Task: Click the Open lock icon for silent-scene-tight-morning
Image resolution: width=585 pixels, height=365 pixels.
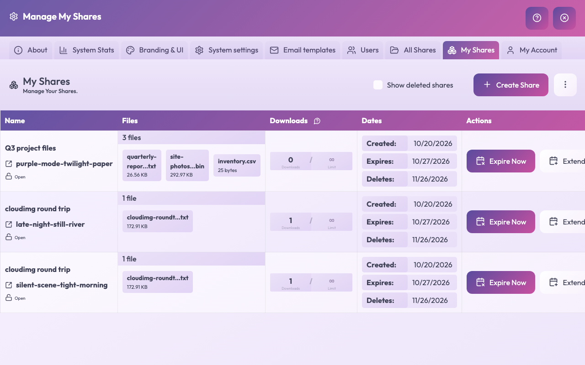Action: [x=9, y=298]
